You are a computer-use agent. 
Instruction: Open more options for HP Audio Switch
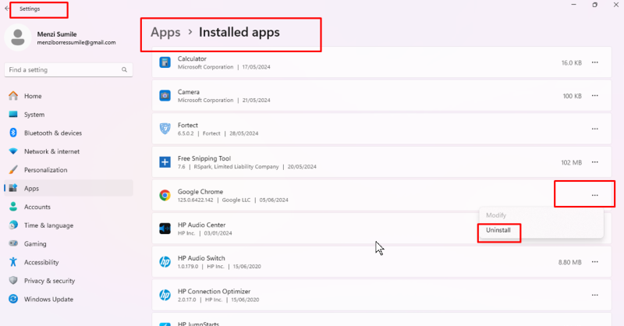tap(594, 262)
